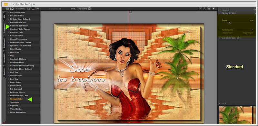
Task: Toggle favorite star beside Skylight Filter
Action: point(9,99)
